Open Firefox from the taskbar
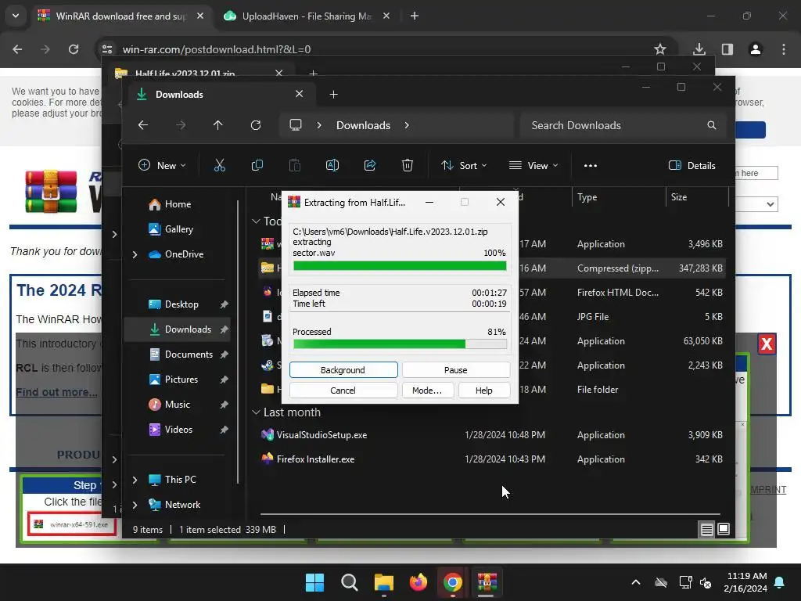The height and width of the screenshot is (601, 801). coord(418,582)
